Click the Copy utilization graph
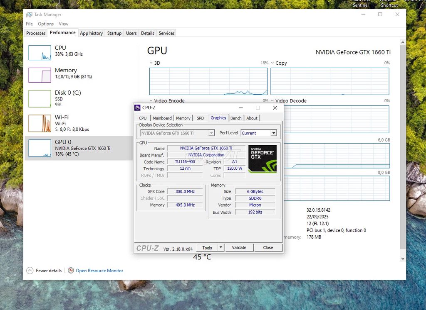The image size is (426, 310). click(330, 81)
